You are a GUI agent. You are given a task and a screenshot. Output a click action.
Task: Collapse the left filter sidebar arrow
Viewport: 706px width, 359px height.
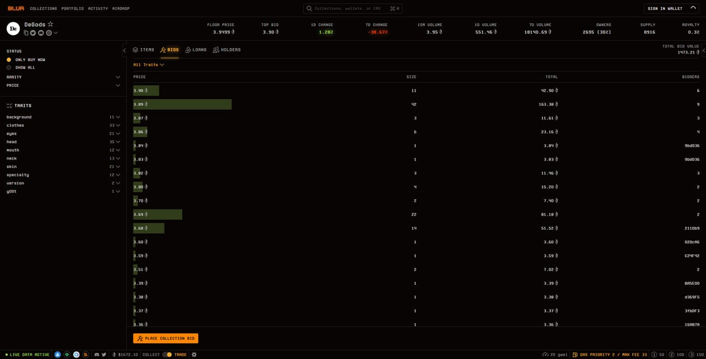(x=124, y=50)
